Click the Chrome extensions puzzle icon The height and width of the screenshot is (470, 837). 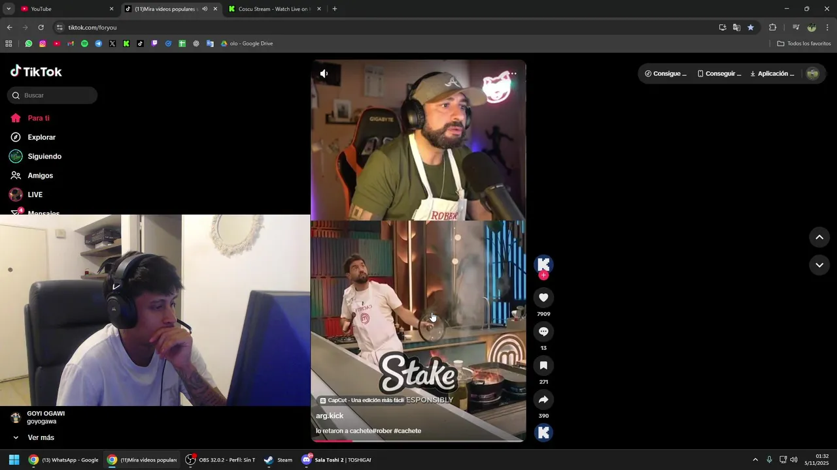[x=772, y=27]
